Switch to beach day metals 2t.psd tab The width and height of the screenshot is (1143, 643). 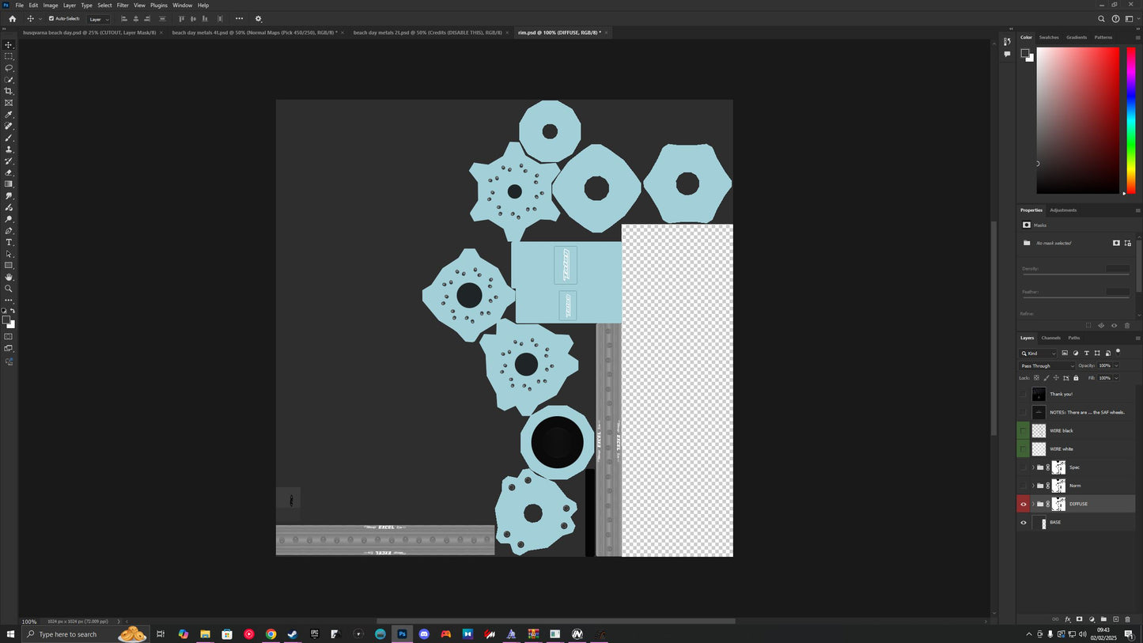427,32
